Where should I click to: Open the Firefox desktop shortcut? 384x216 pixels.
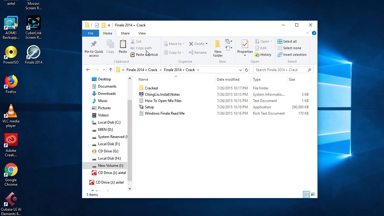click(11, 84)
